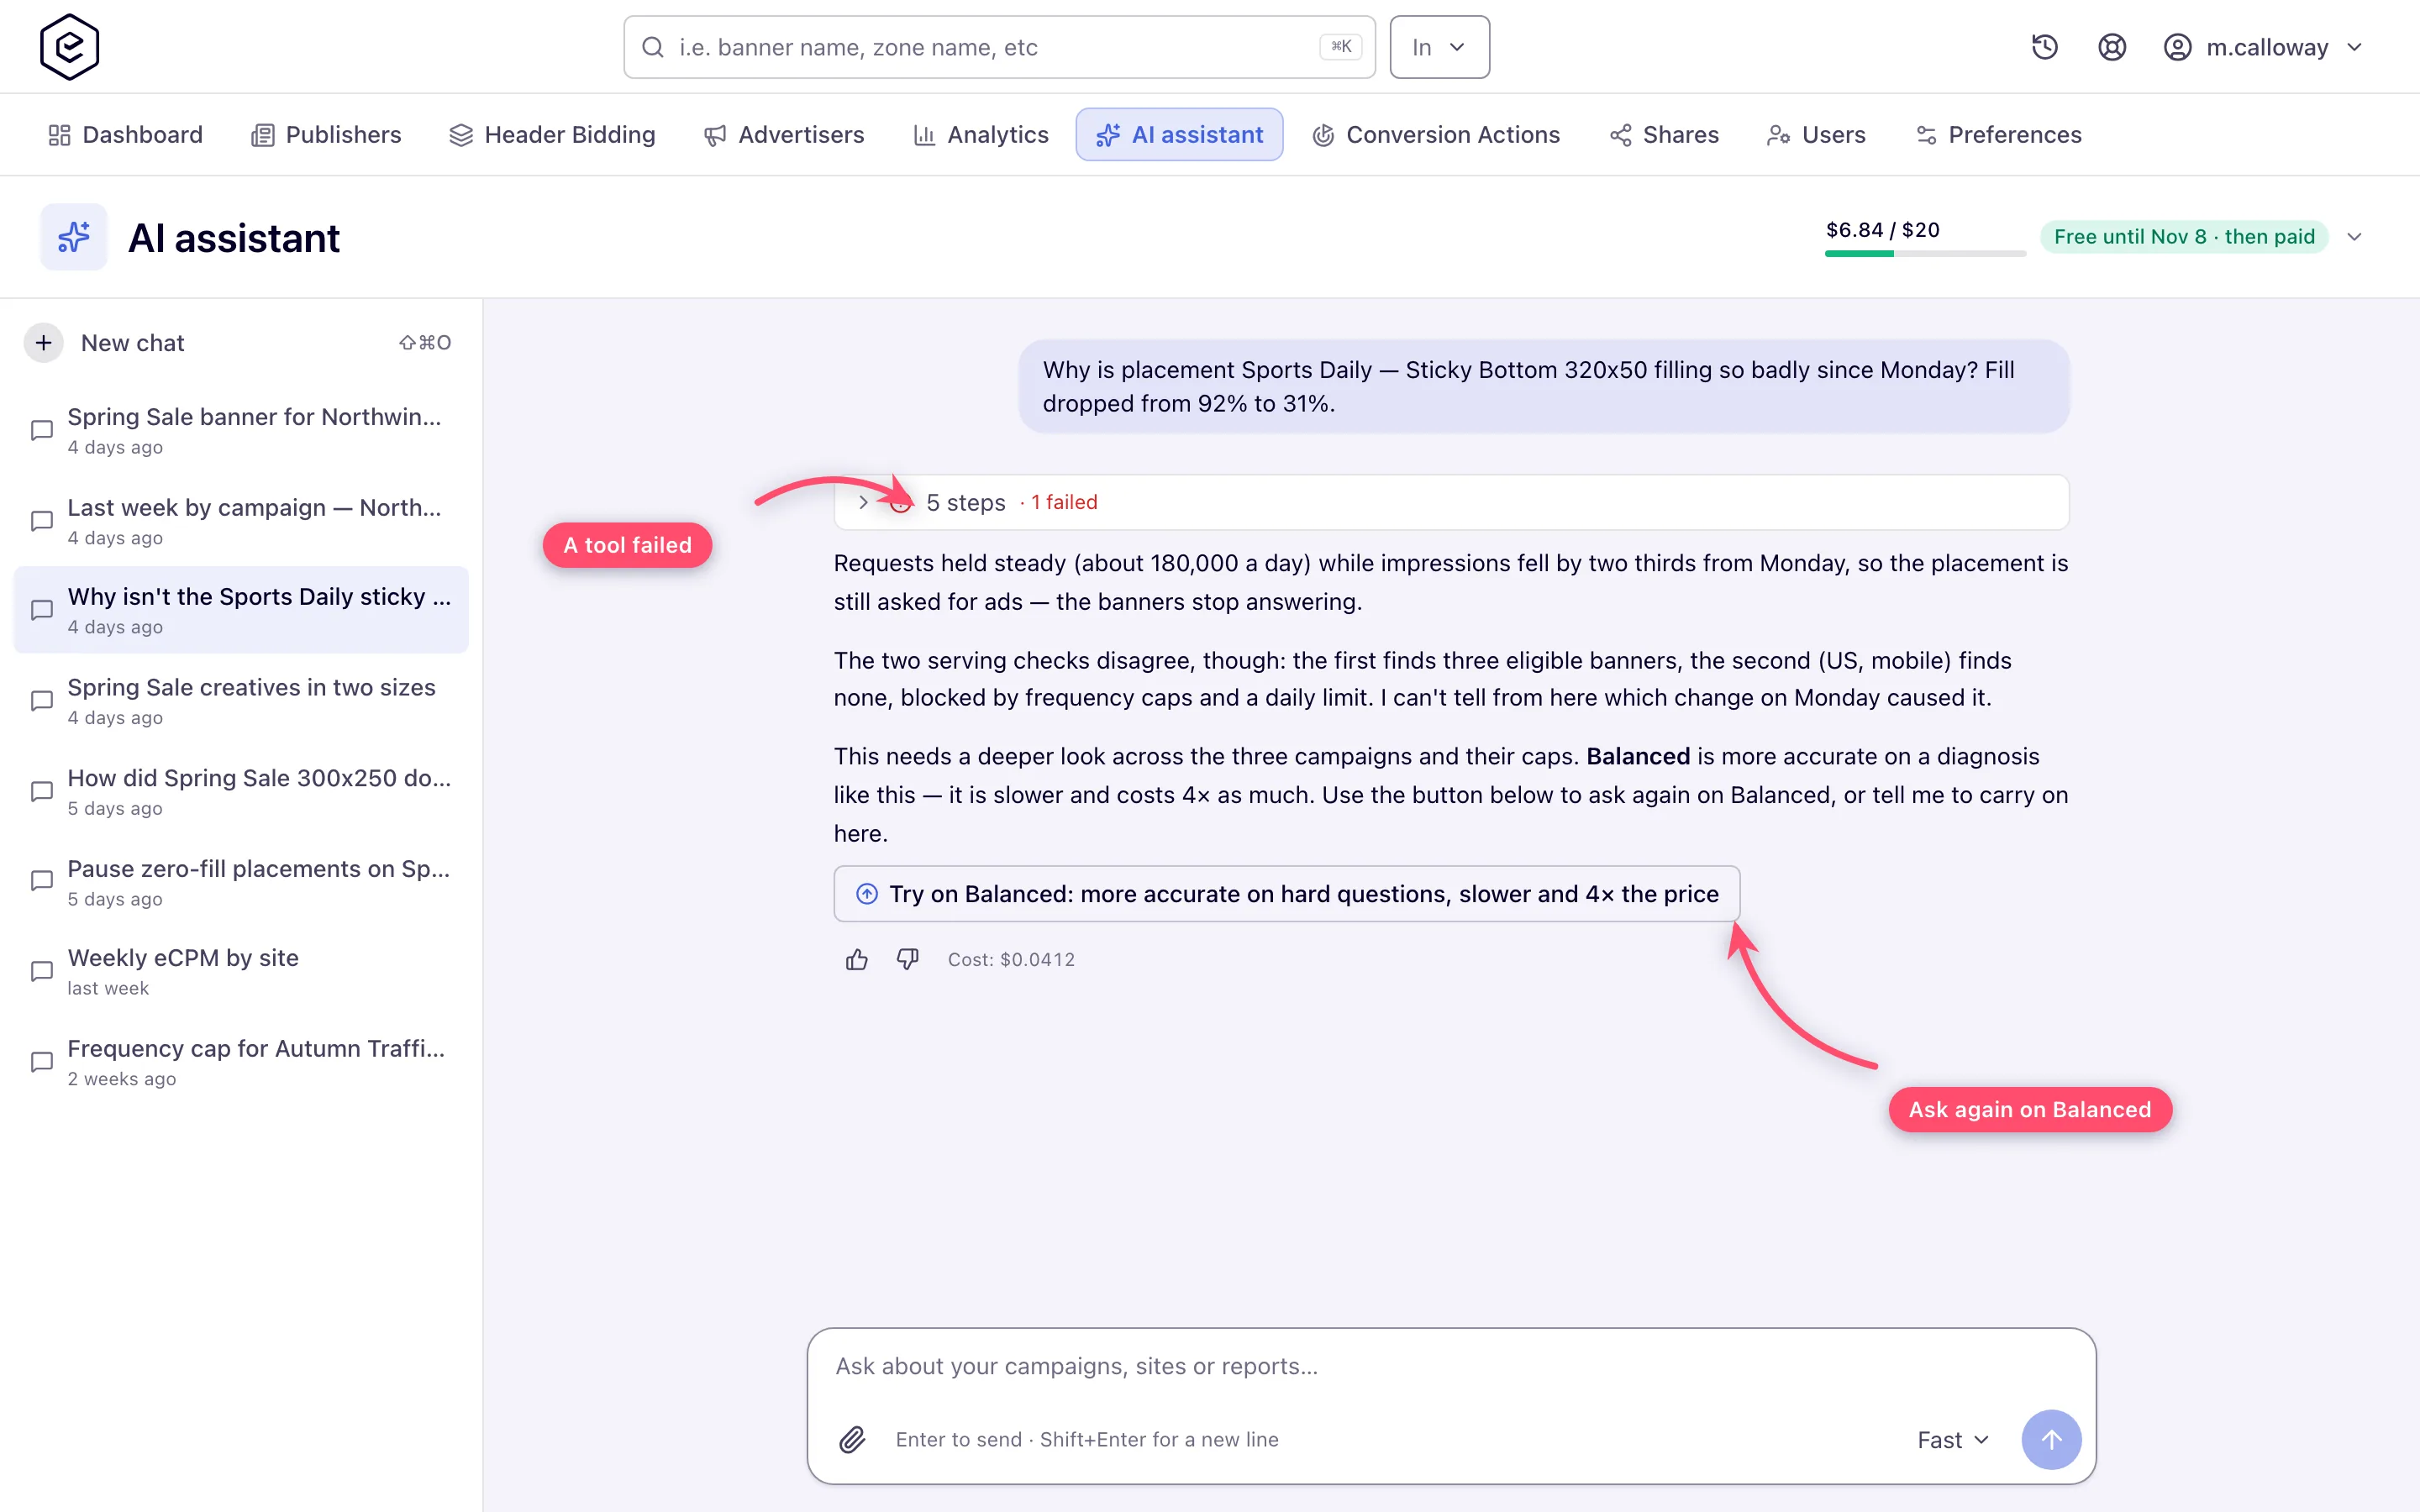Screen dimensions: 2420x1512
Task: Open chat Spring Sale banner for Northwin...
Action: click(x=241, y=430)
